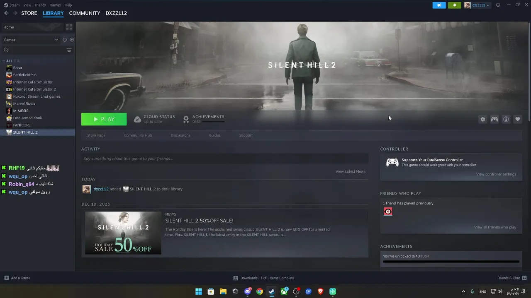Viewport: 531px width, 298px height.
Task: Open the Friends menu
Action: click(x=40, y=5)
